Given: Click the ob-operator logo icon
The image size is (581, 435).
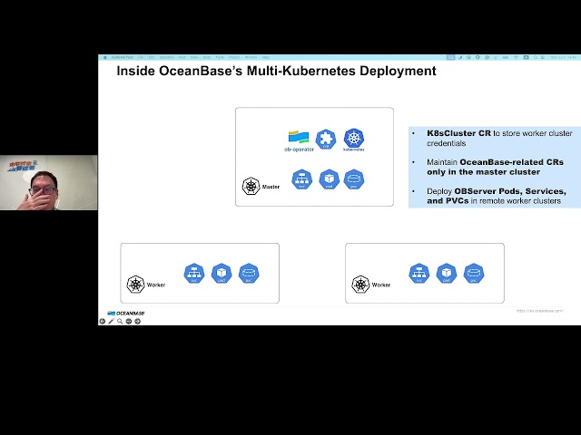Looking at the screenshot, I should pyautogui.click(x=299, y=137).
